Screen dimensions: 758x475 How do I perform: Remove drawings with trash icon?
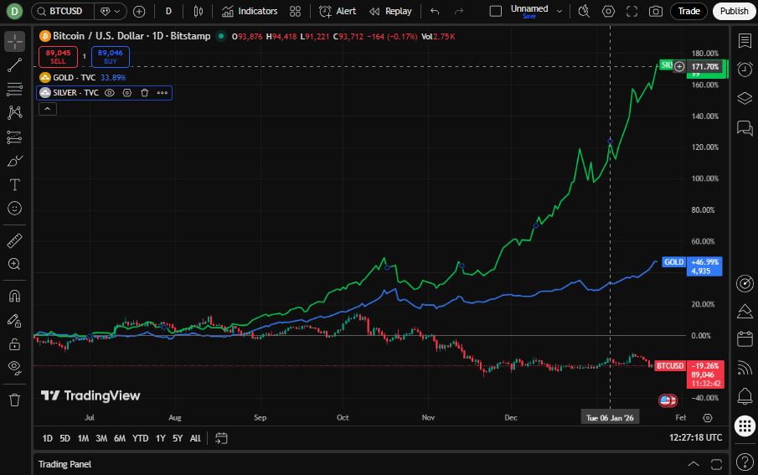tap(14, 400)
